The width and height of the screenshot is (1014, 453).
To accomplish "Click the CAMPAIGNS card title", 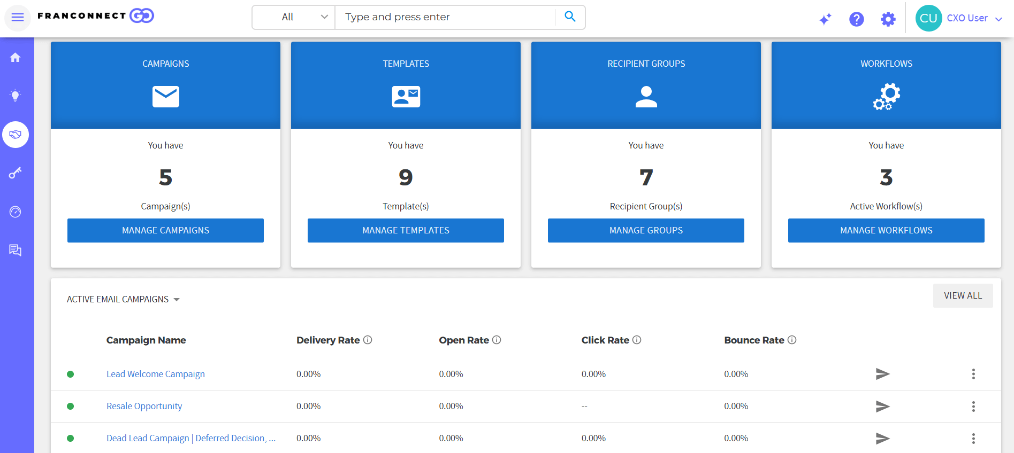I will coord(165,64).
